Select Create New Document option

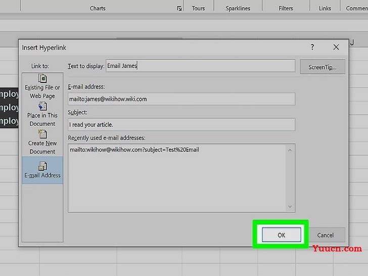coord(42,142)
